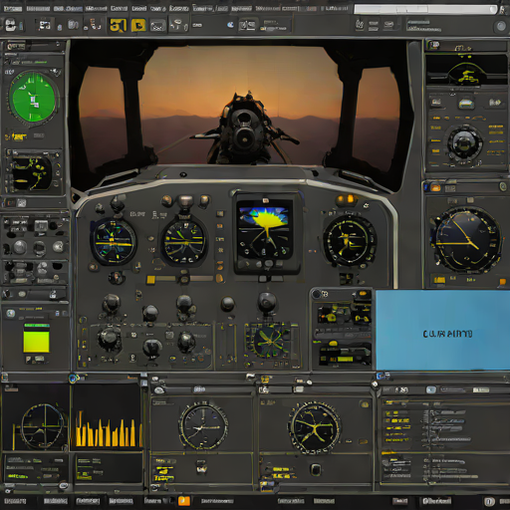Click the large blue panel with text
Viewport: 510px width, 510px height.
(x=442, y=330)
